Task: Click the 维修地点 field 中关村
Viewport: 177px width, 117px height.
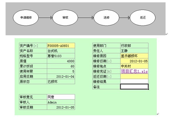Action: tap(134, 66)
